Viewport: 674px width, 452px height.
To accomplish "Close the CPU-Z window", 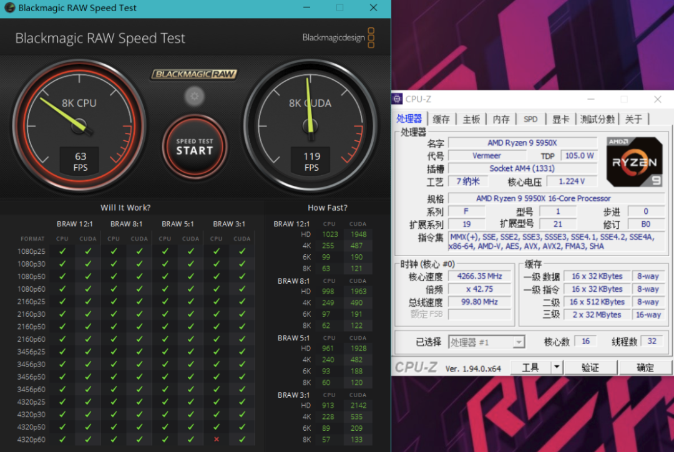I will 657,99.
